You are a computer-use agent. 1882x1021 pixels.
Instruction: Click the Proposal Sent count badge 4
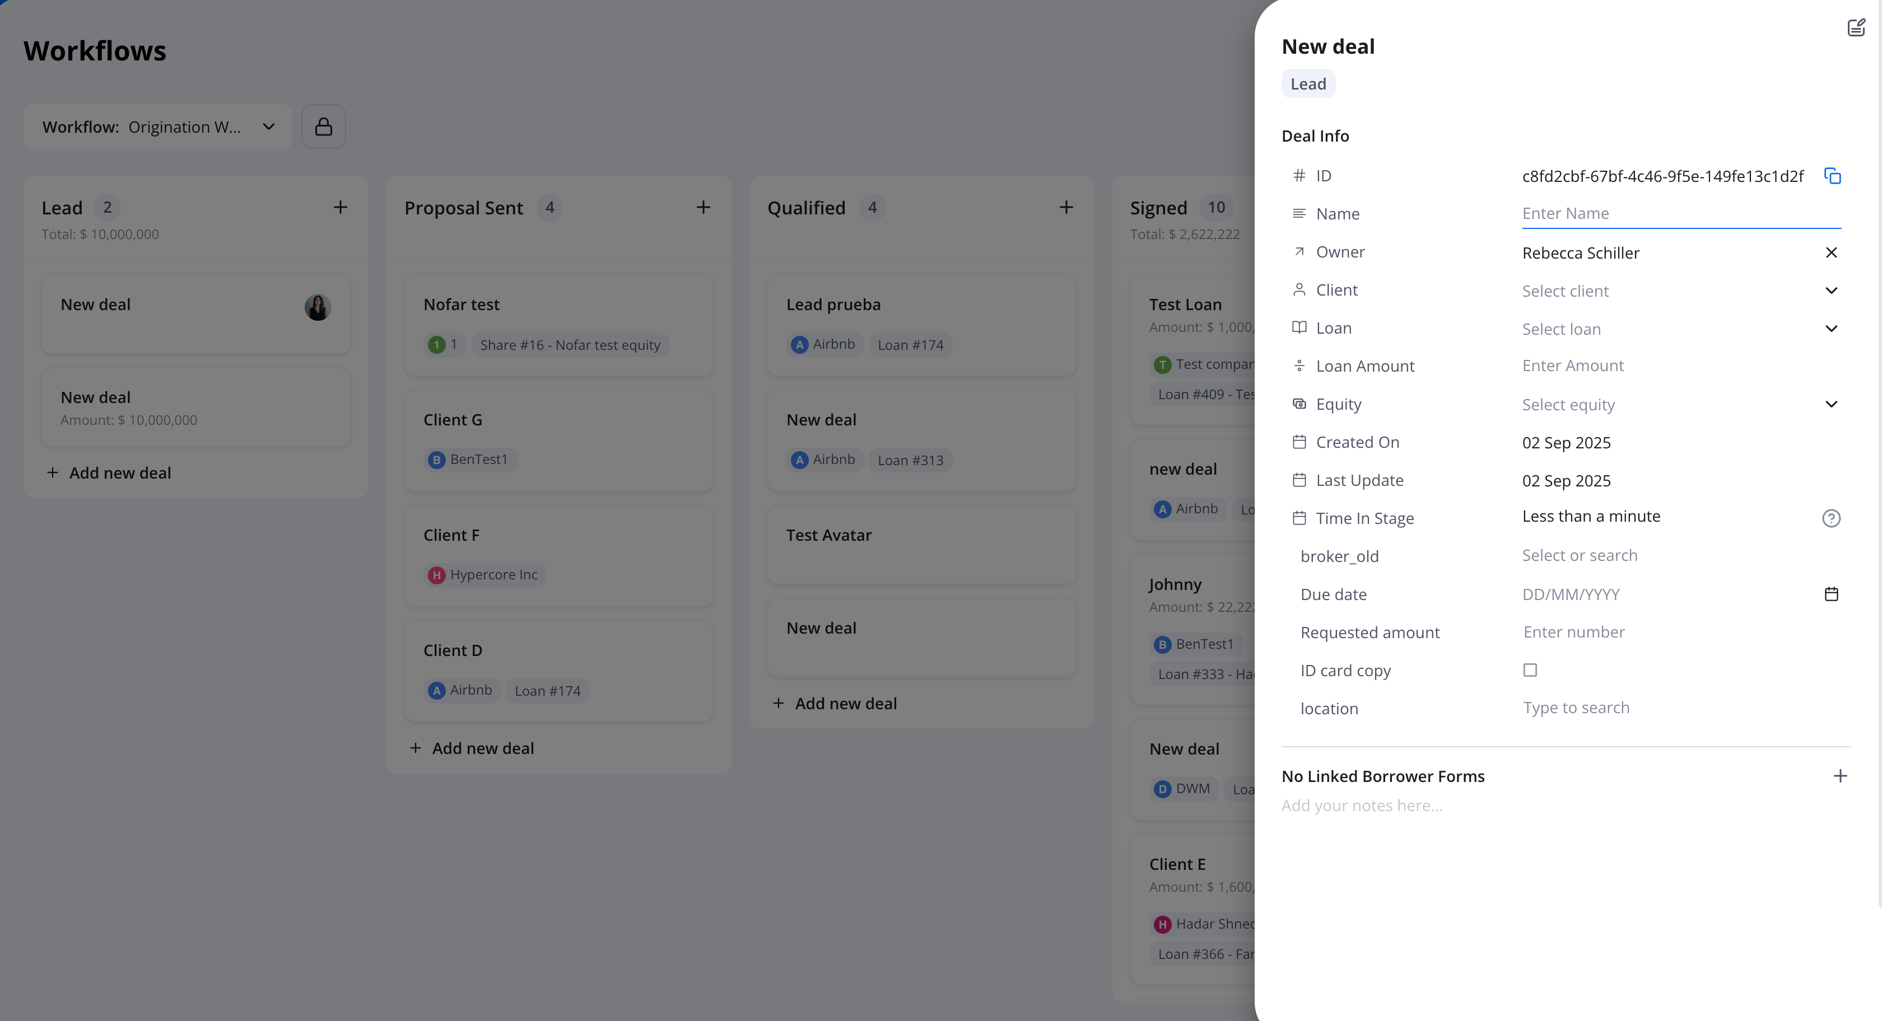pos(549,208)
